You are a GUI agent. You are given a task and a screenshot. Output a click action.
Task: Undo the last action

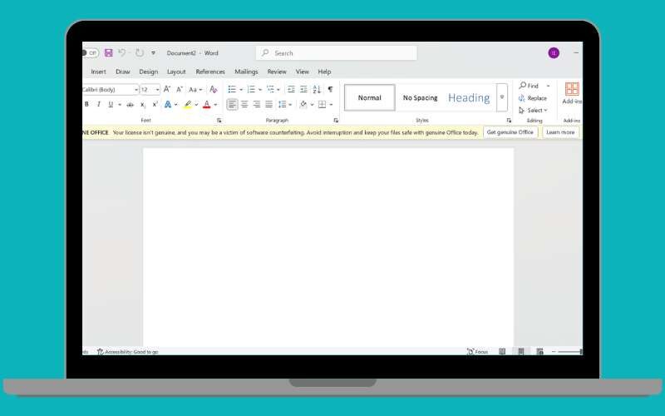coord(122,52)
